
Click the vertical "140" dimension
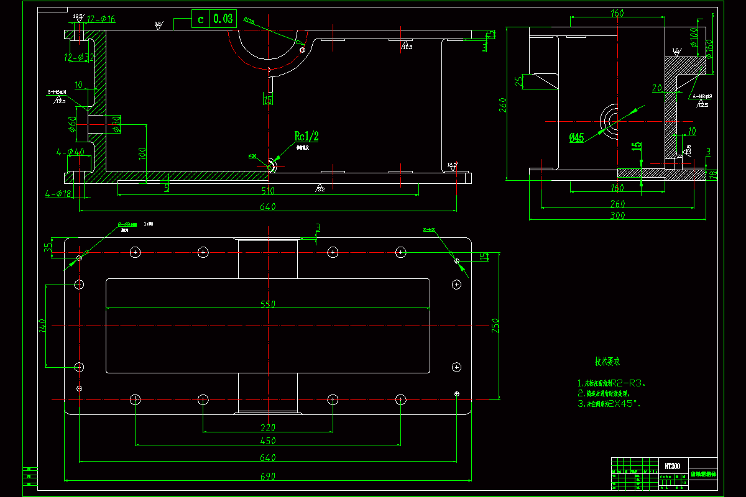[43, 327]
